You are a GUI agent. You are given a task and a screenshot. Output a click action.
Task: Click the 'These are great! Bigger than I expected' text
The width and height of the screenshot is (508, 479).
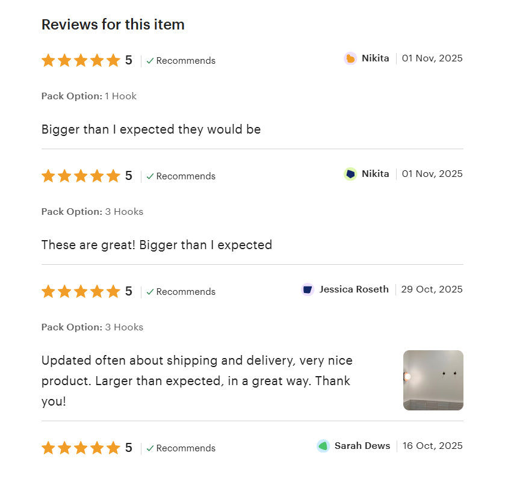click(x=156, y=245)
